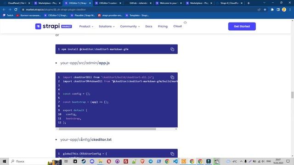Click the Get Started button
The width and height of the screenshot is (294, 165).
pyautogui.click(x=242, y=27)
